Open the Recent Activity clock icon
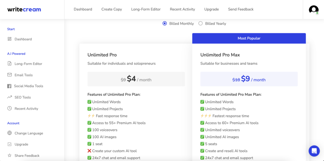The width and height of the screenshot is (324, 161). 9,108
